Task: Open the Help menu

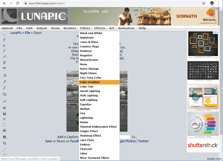Action: point(142,28)
